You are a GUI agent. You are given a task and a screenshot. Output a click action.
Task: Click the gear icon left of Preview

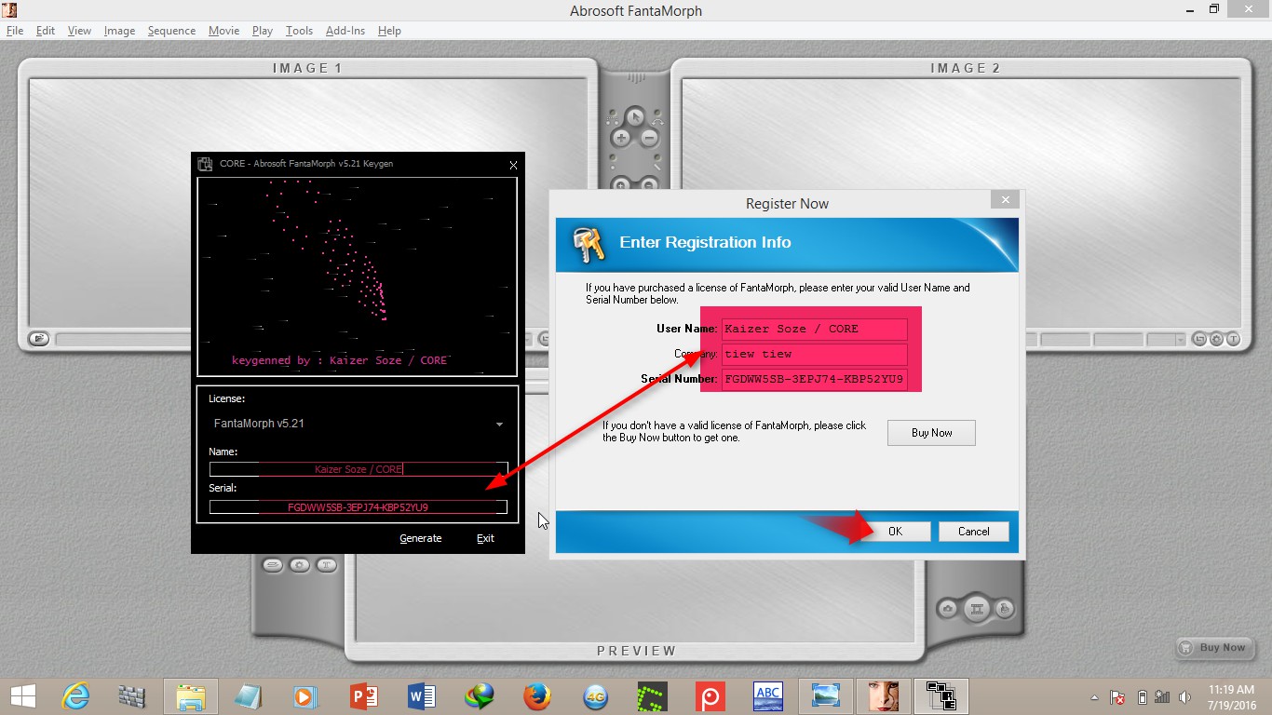pyautogui.click(x=299, y=564)
